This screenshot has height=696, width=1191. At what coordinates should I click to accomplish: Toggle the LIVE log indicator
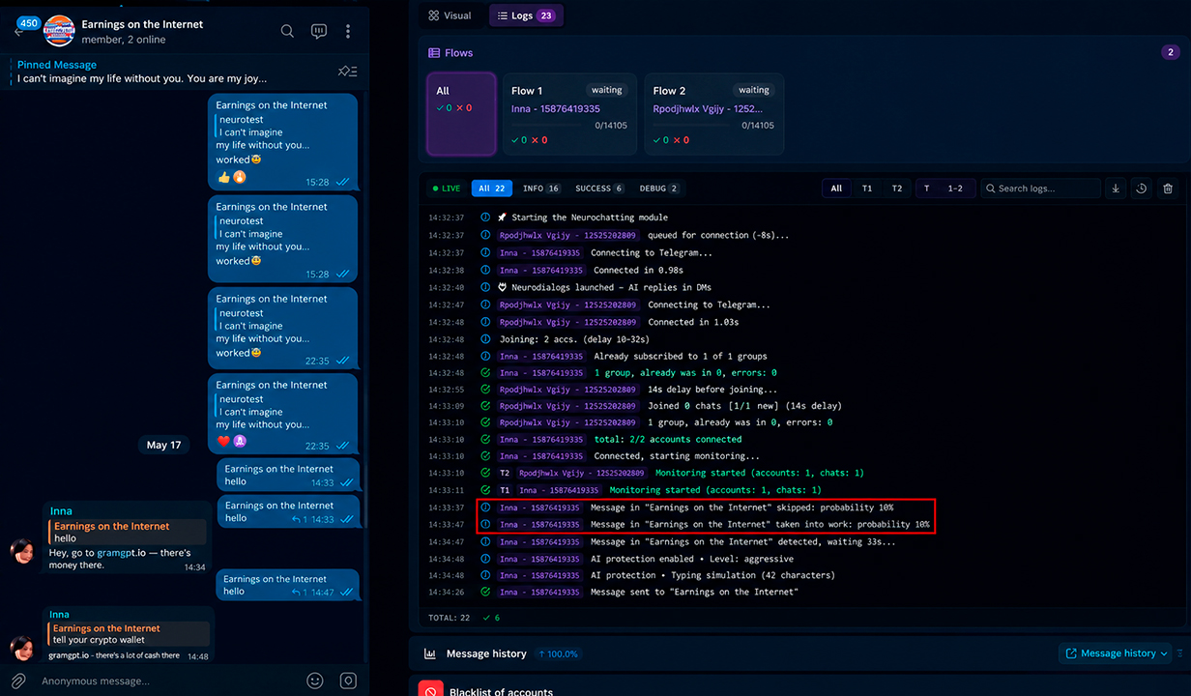[446, 188]
